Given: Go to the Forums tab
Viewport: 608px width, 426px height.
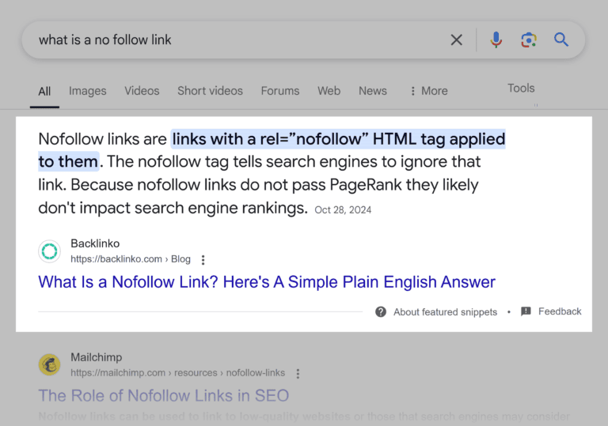Looking at the screenshot, I should pos(280,91).
